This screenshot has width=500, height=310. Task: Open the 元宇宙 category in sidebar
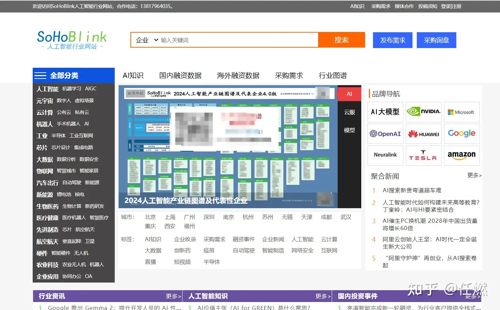tap(45, 101)
